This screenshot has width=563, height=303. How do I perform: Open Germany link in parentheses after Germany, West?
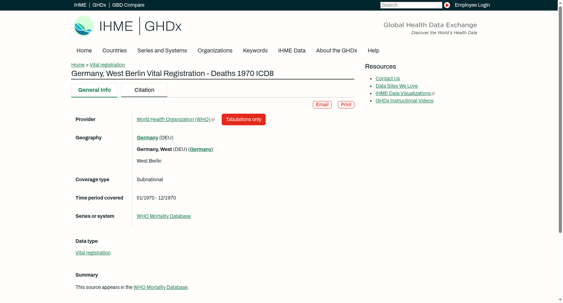201,150
